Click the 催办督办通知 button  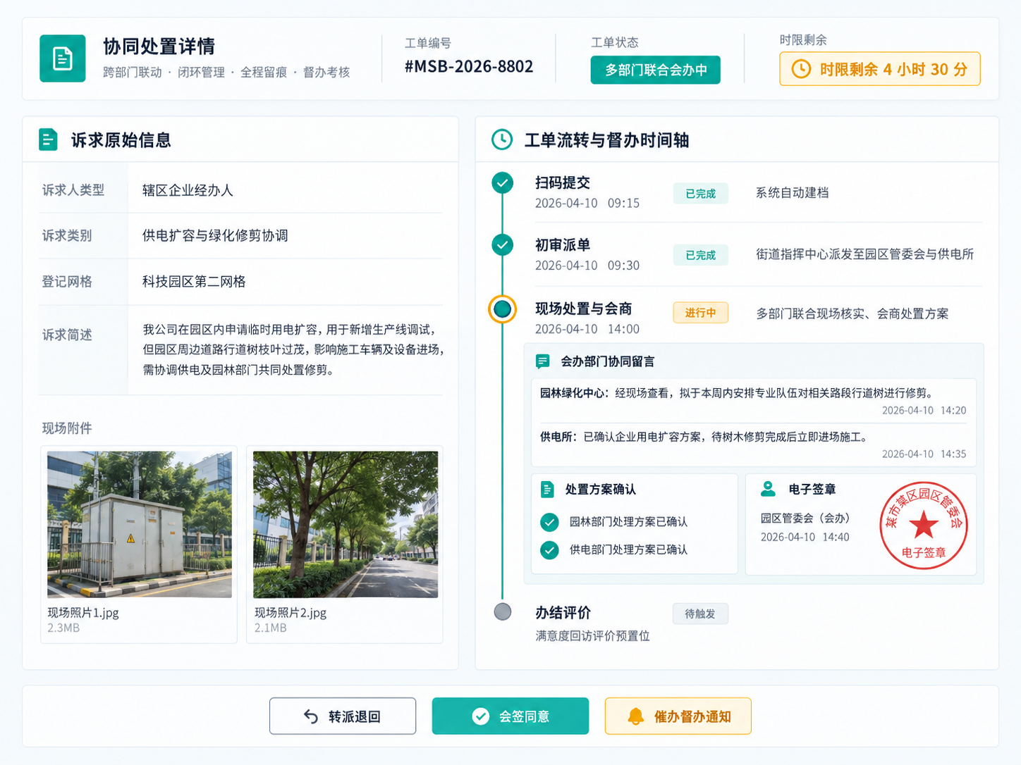[x=678, y=716]
